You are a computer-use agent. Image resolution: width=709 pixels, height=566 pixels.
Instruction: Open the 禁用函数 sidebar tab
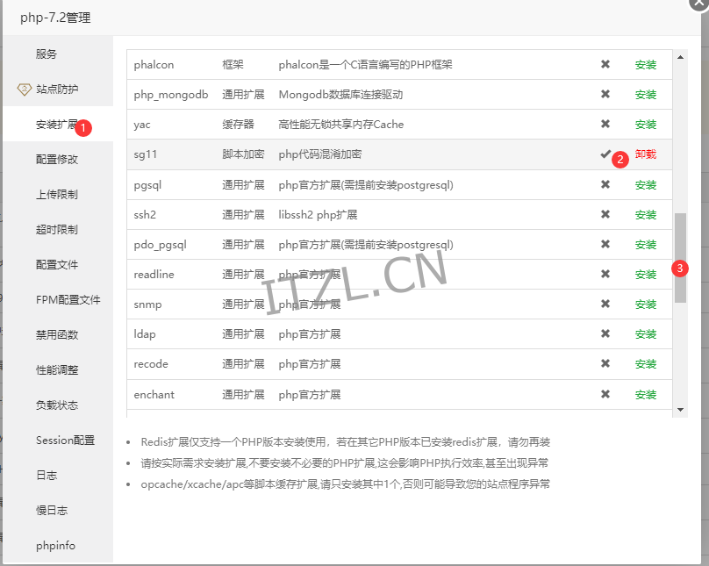point(57,334)
